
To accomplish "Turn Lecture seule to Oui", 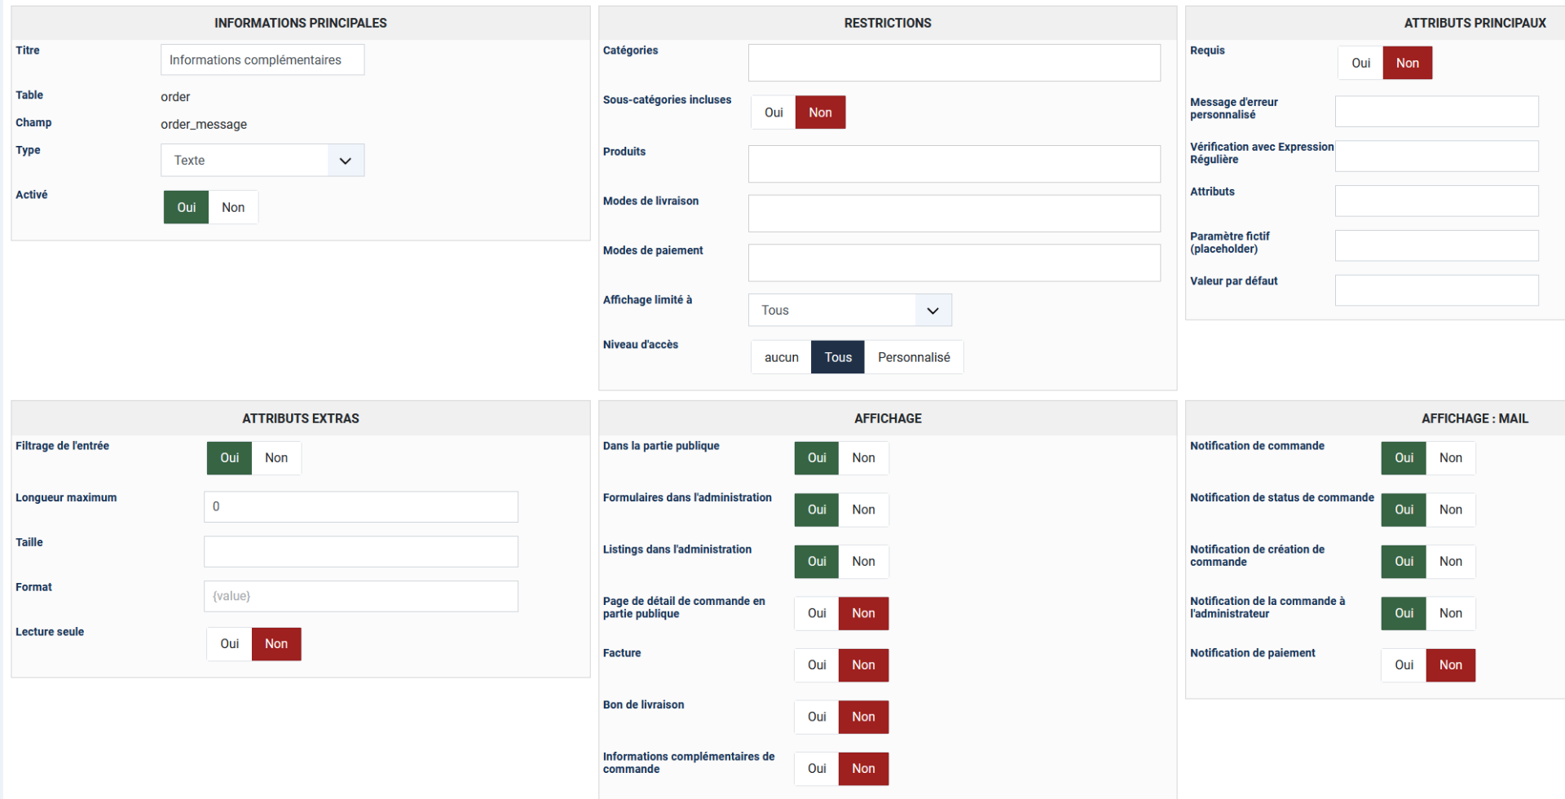I will tap(229, 644).
